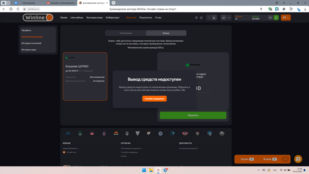309x174 pixels.
Task: Open the Apple app download icon
Action: (201, 18)
